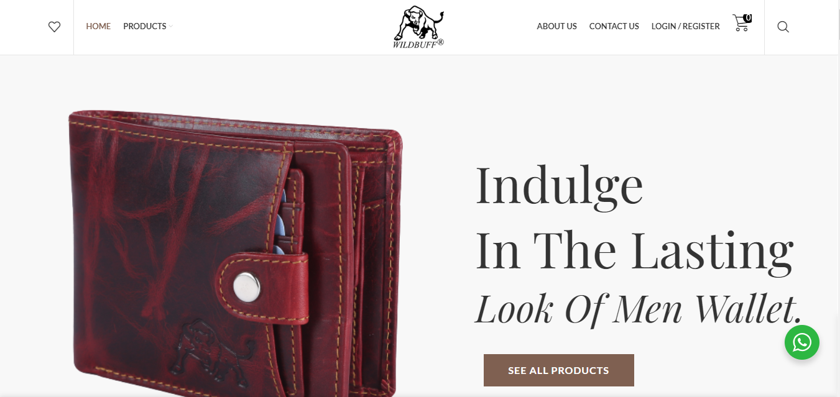This screenshot has width=840, height=397.
Task: Start a WhatsApp chat via green bubble
Action: pyautogui.click(x=802, y=342)
